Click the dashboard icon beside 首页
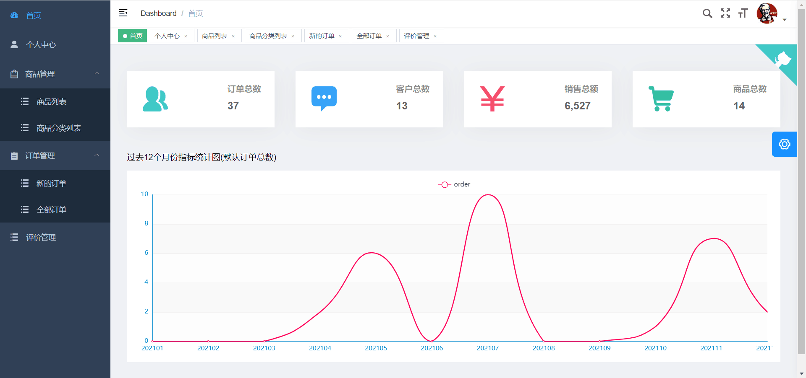The width and height of the screenshot is (806, 378). coord(14,15)
